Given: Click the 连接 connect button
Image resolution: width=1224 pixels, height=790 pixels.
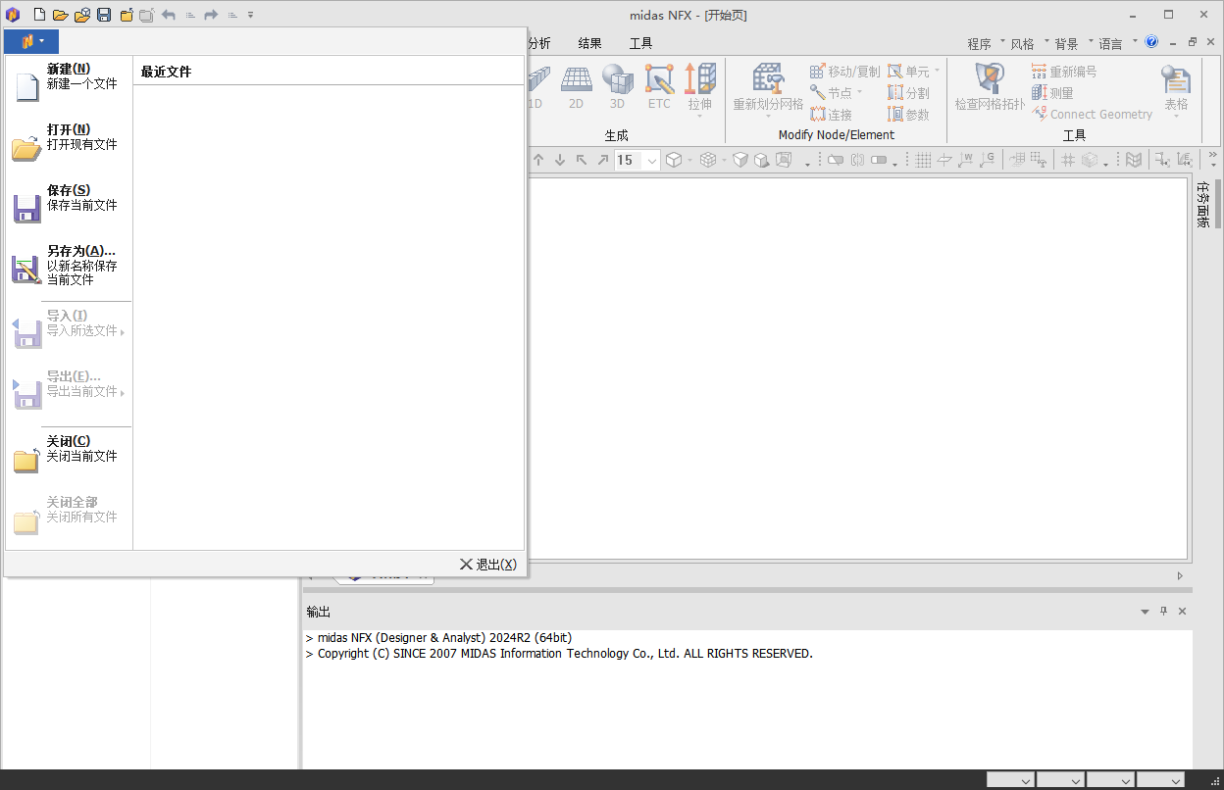Looking at the screenshot, I should [832, 115].
